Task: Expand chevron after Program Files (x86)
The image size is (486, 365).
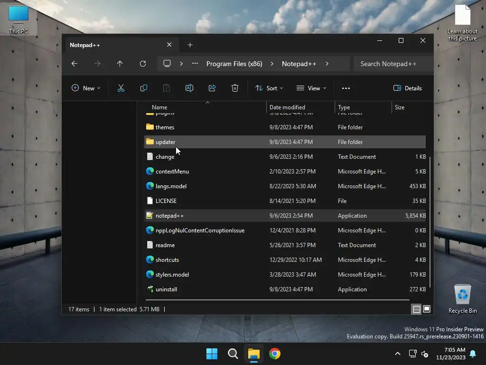Action: coord(272,64)
